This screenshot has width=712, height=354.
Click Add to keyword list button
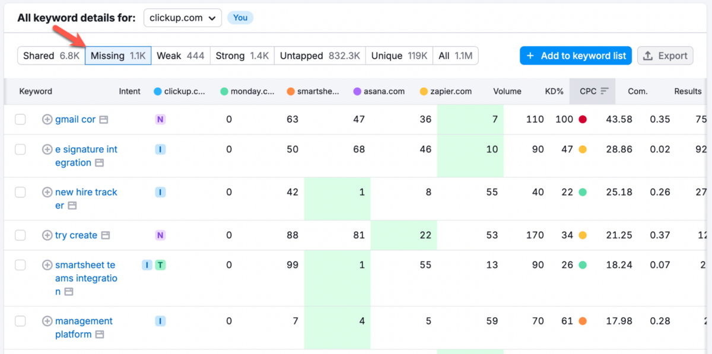[x=576, y=56]
